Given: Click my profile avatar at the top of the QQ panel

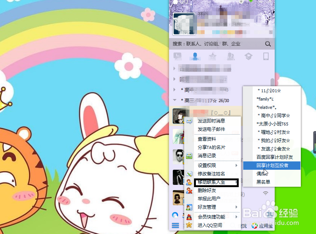Looking at the screenshot, I should (184, 24).
